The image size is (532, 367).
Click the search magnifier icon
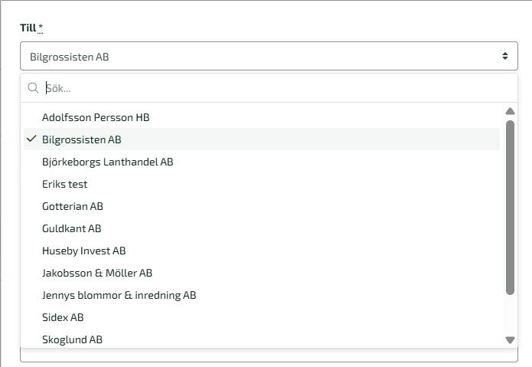(x=33, y=88)
